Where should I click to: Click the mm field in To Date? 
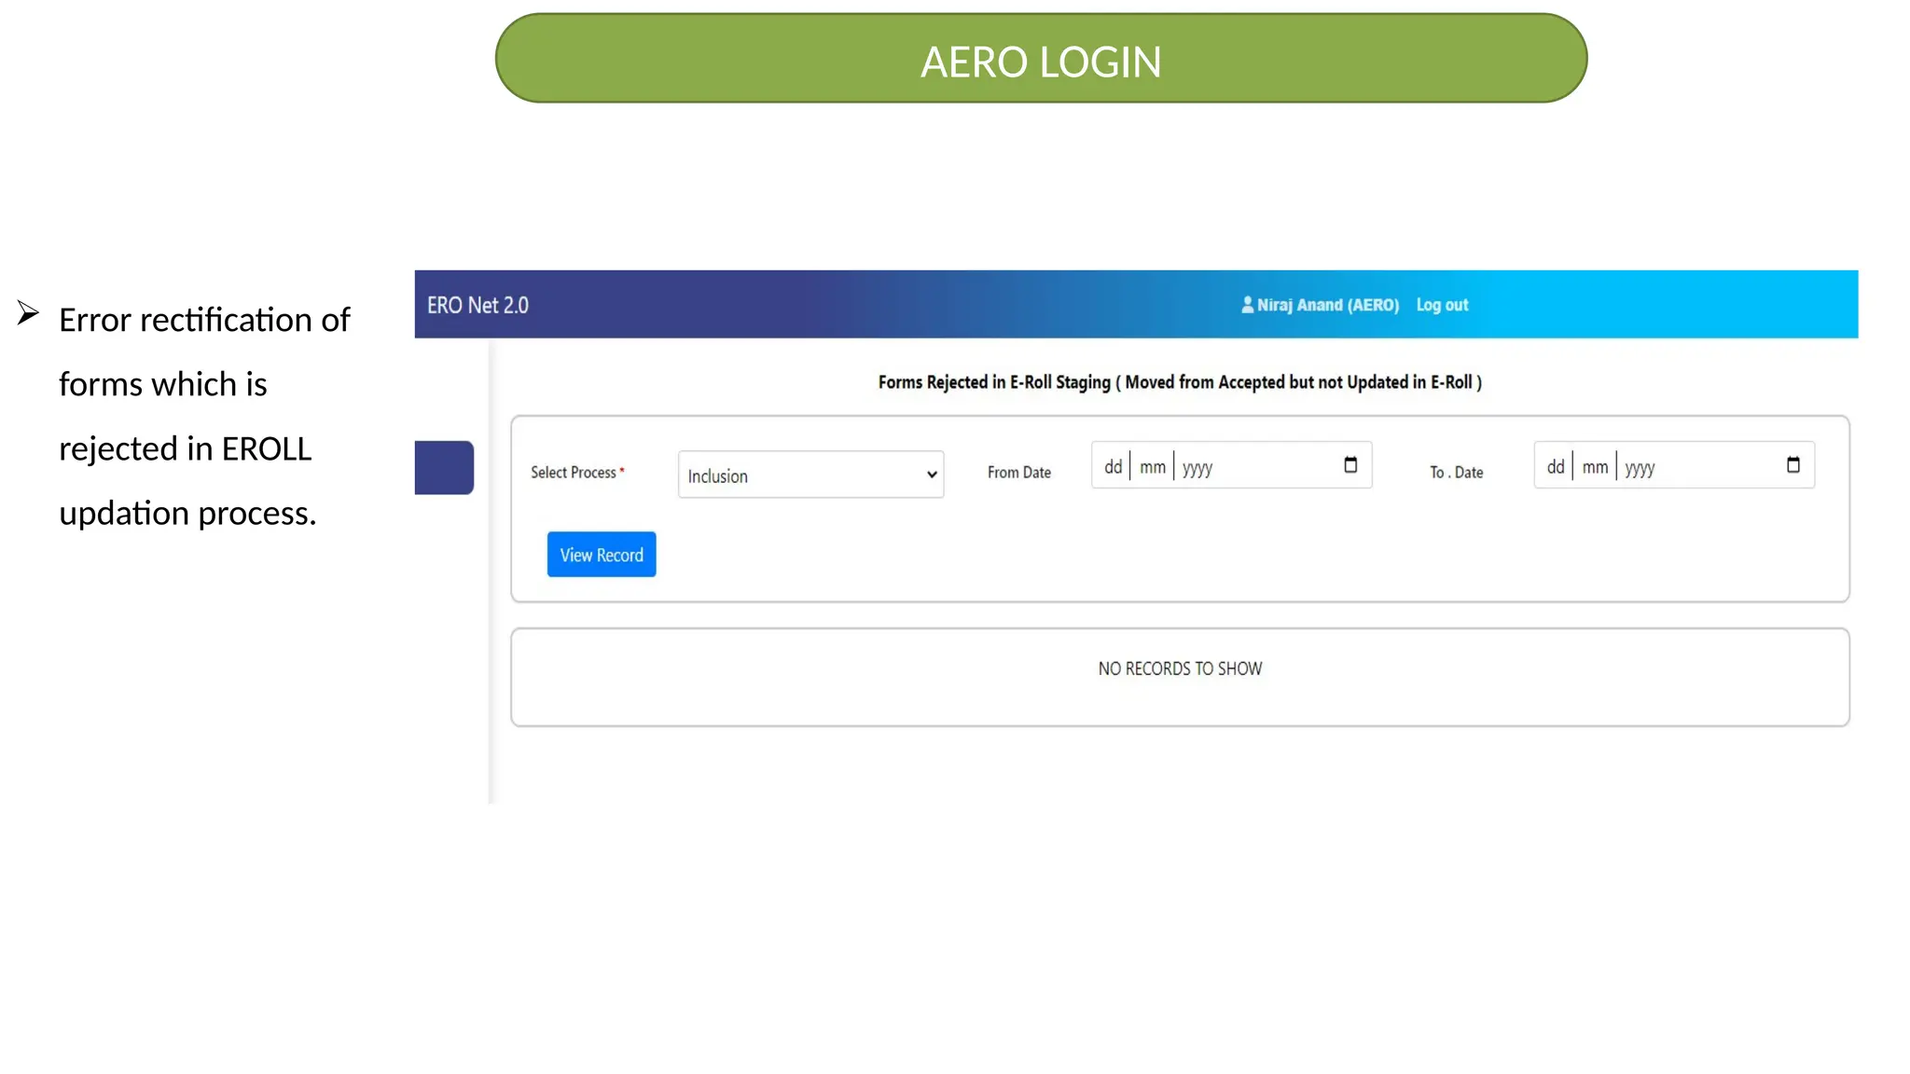(x=1595, y=467)
